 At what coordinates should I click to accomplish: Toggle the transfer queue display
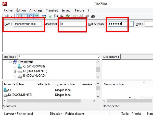[x=36, y=16]
